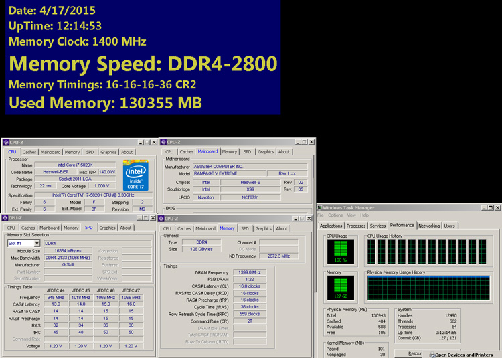Click the Open Devices and Printers icon
The image size is (502, 358).
432,355
